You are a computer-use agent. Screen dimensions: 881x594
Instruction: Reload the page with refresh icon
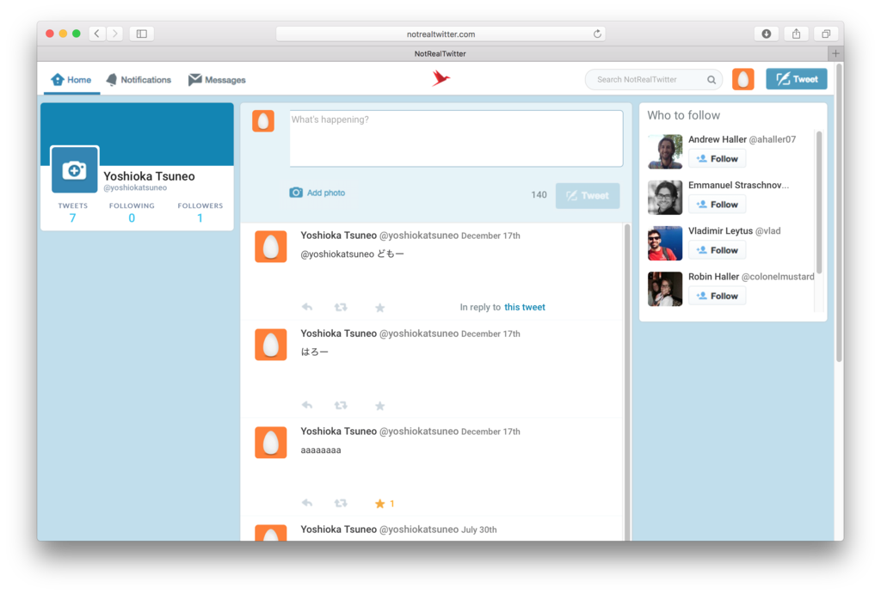point(597,34)
